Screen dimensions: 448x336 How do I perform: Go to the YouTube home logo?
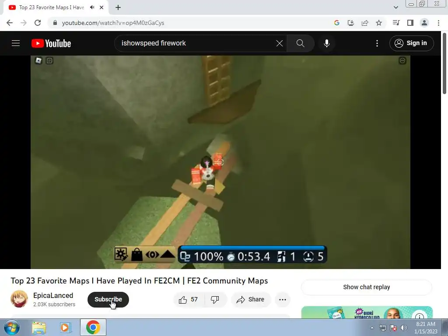point(51,43)
